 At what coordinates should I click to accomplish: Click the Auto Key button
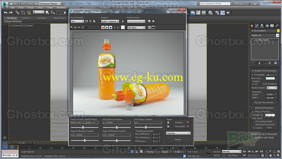[x=217, y=152]
